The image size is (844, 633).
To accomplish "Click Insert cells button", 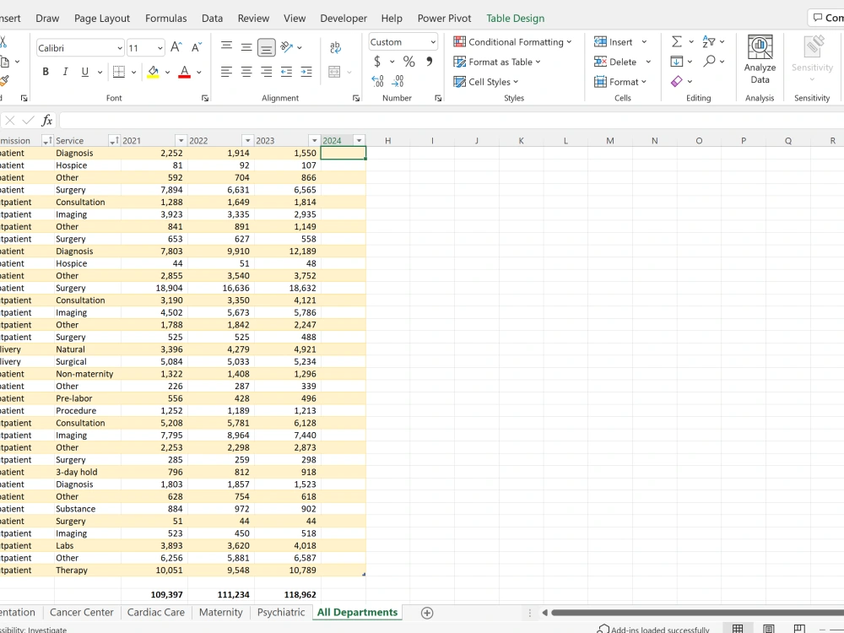I will (x=613, y=42).
